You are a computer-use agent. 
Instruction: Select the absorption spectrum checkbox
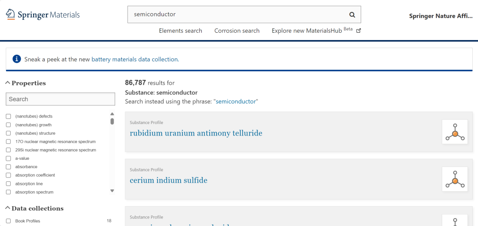click(8, 192)
